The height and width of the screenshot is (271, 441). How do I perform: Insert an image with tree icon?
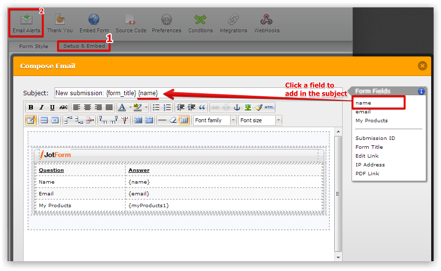[x=248, y=108]
